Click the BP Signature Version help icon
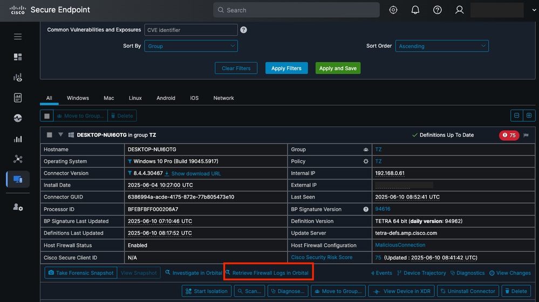 point(366,209)
